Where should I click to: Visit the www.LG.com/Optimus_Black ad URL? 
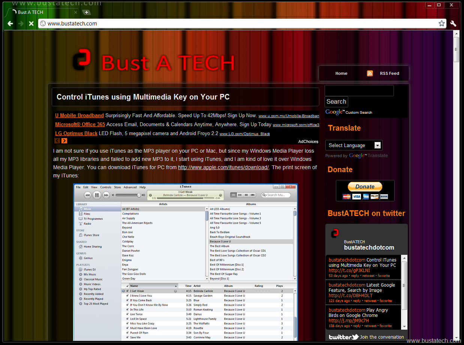click(245, 134)
